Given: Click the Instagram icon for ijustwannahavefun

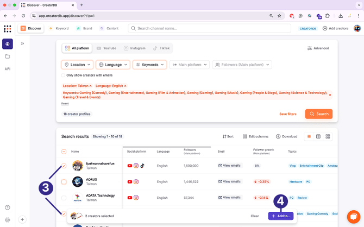Looking at the screenshot, I should [136, 166].
